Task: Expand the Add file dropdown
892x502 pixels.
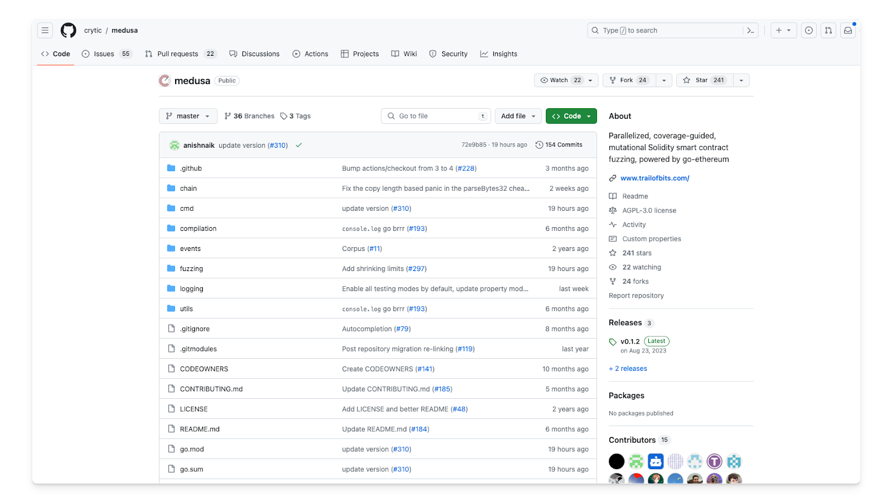Action: coord(517,115)
